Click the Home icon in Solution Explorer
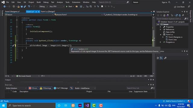193x108 pixels. 164,15
